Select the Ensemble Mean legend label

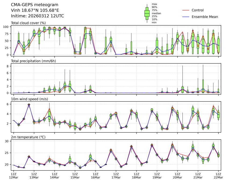(x=205, y=17)
